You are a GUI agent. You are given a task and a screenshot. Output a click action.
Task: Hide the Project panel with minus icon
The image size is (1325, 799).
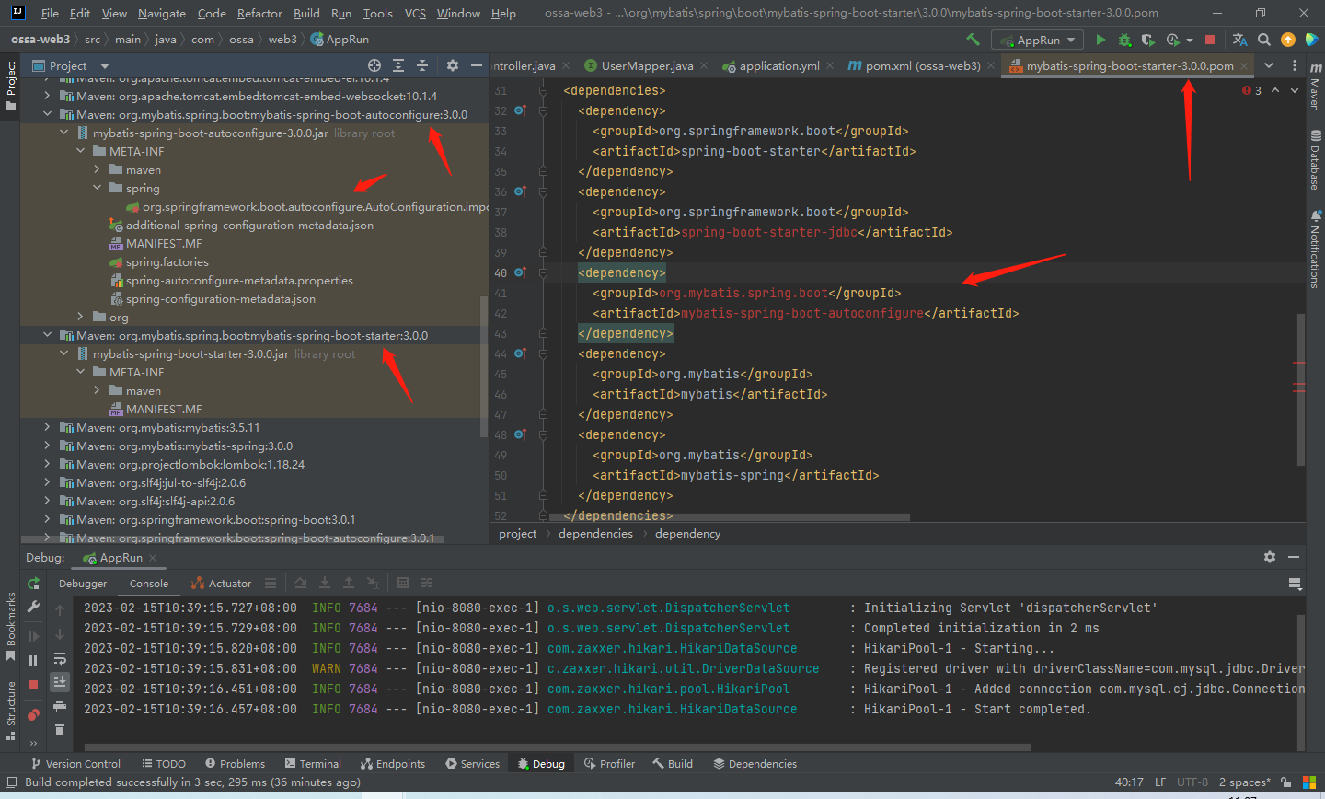click(477, 65)
